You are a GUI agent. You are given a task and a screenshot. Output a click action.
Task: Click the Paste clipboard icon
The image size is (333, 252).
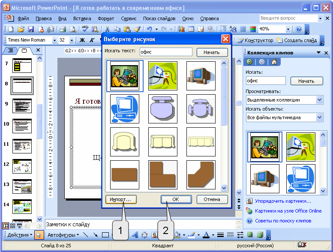coord(127,29)
